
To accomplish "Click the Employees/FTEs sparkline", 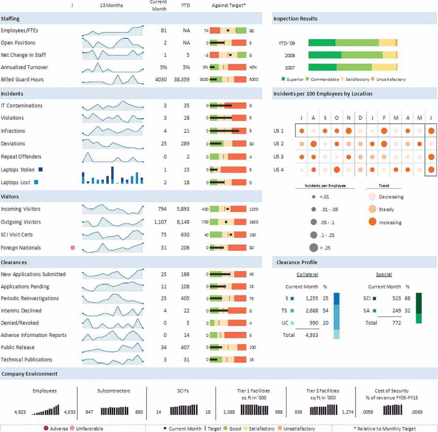I will [113, 30].
